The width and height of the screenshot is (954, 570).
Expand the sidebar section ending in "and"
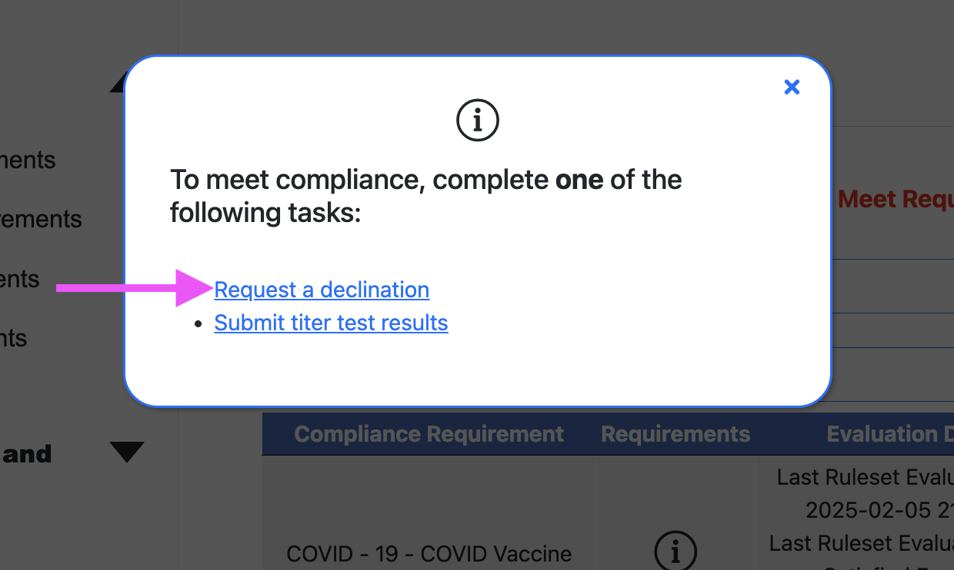tap(127, 452)
